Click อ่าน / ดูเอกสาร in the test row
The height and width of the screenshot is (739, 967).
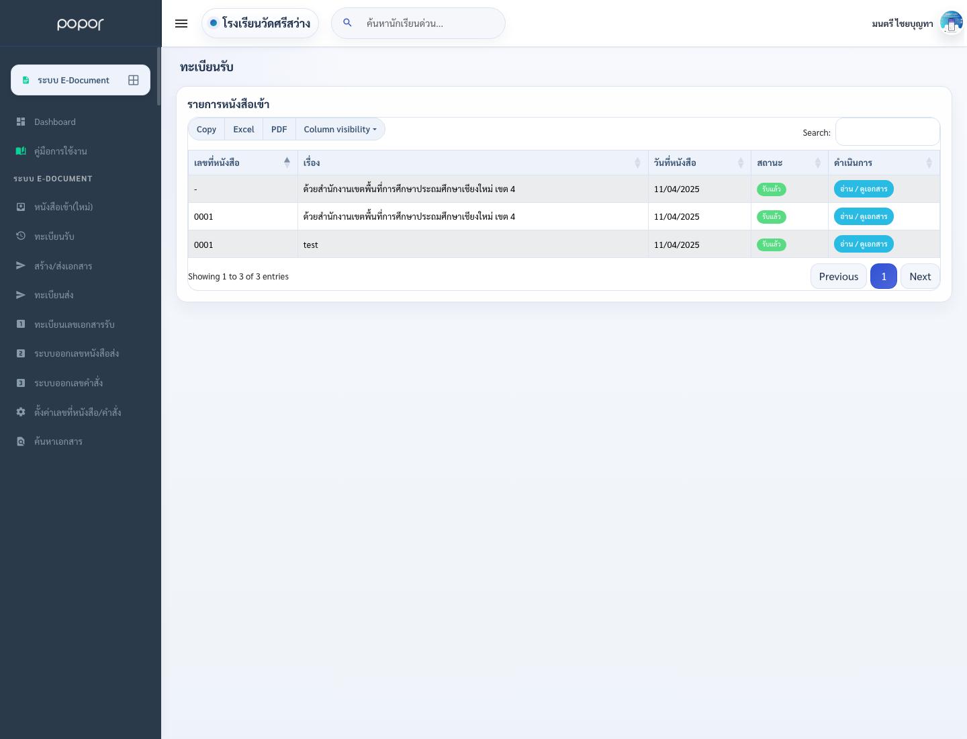tap(864, 244)
